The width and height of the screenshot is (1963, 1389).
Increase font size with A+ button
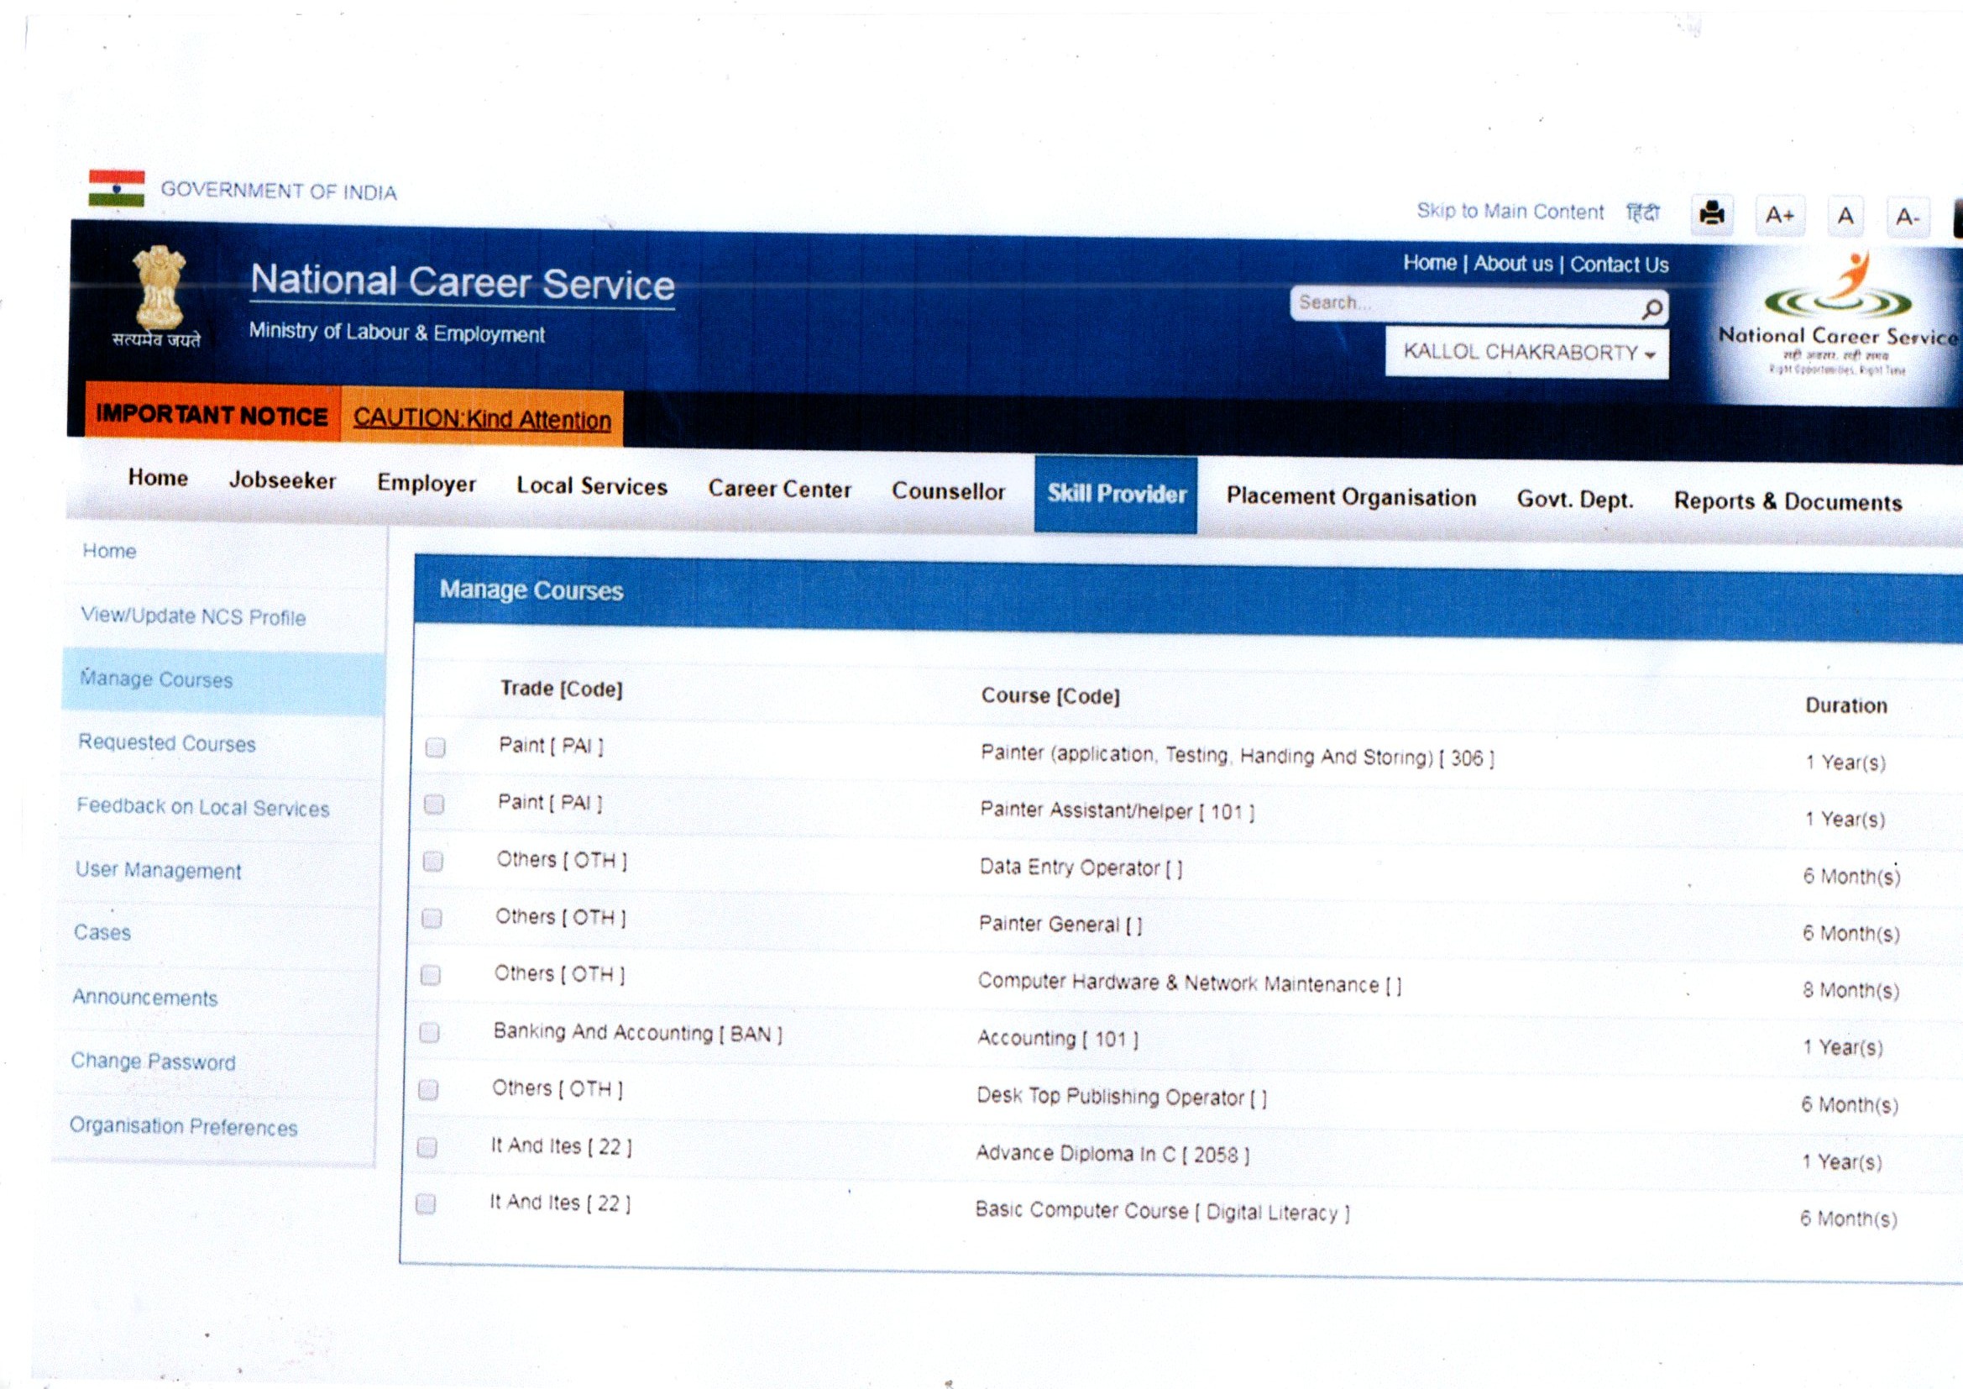(1779, 216)
